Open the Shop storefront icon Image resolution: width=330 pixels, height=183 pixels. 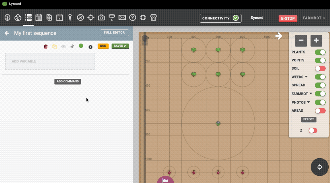(153, 17)
